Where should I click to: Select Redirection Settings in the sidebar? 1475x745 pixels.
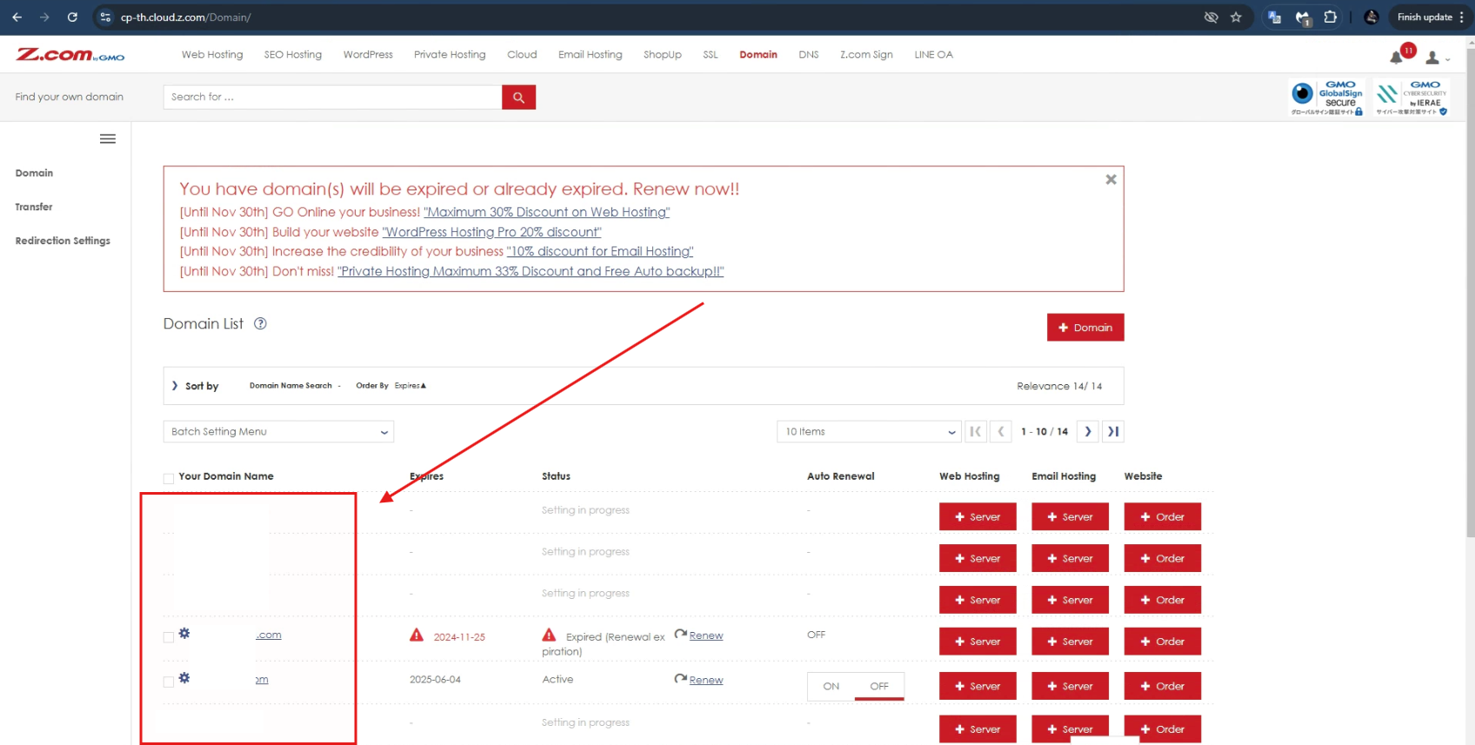(x=63, y=241)
